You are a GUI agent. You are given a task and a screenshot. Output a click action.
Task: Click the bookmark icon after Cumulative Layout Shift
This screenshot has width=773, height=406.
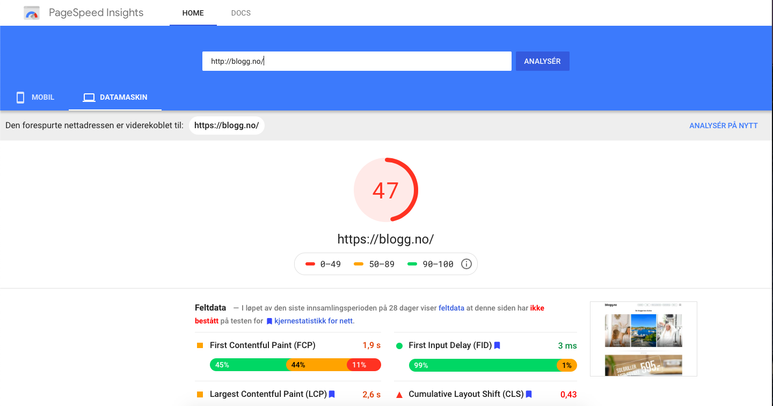point(529,394)
